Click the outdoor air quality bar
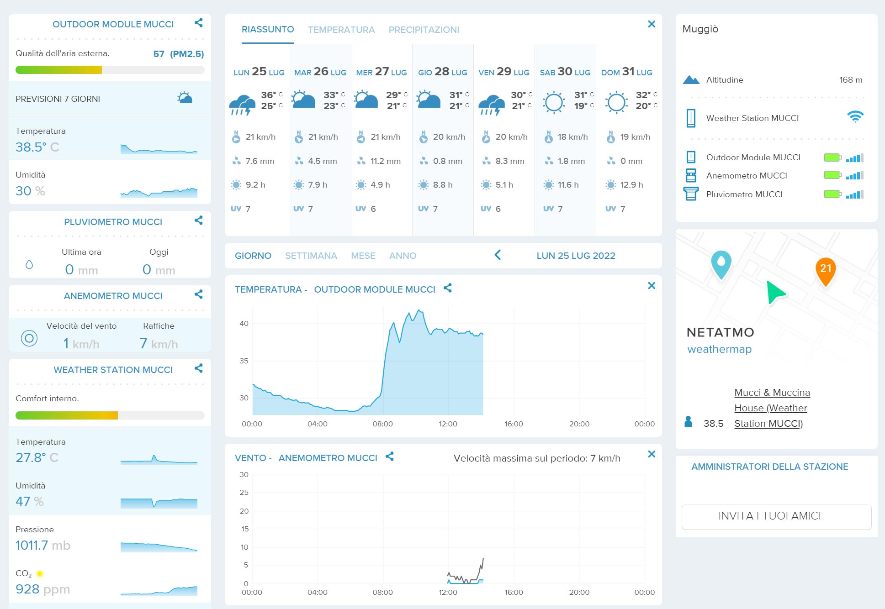This screenshot has height=609, width=885. pos(110,70)
